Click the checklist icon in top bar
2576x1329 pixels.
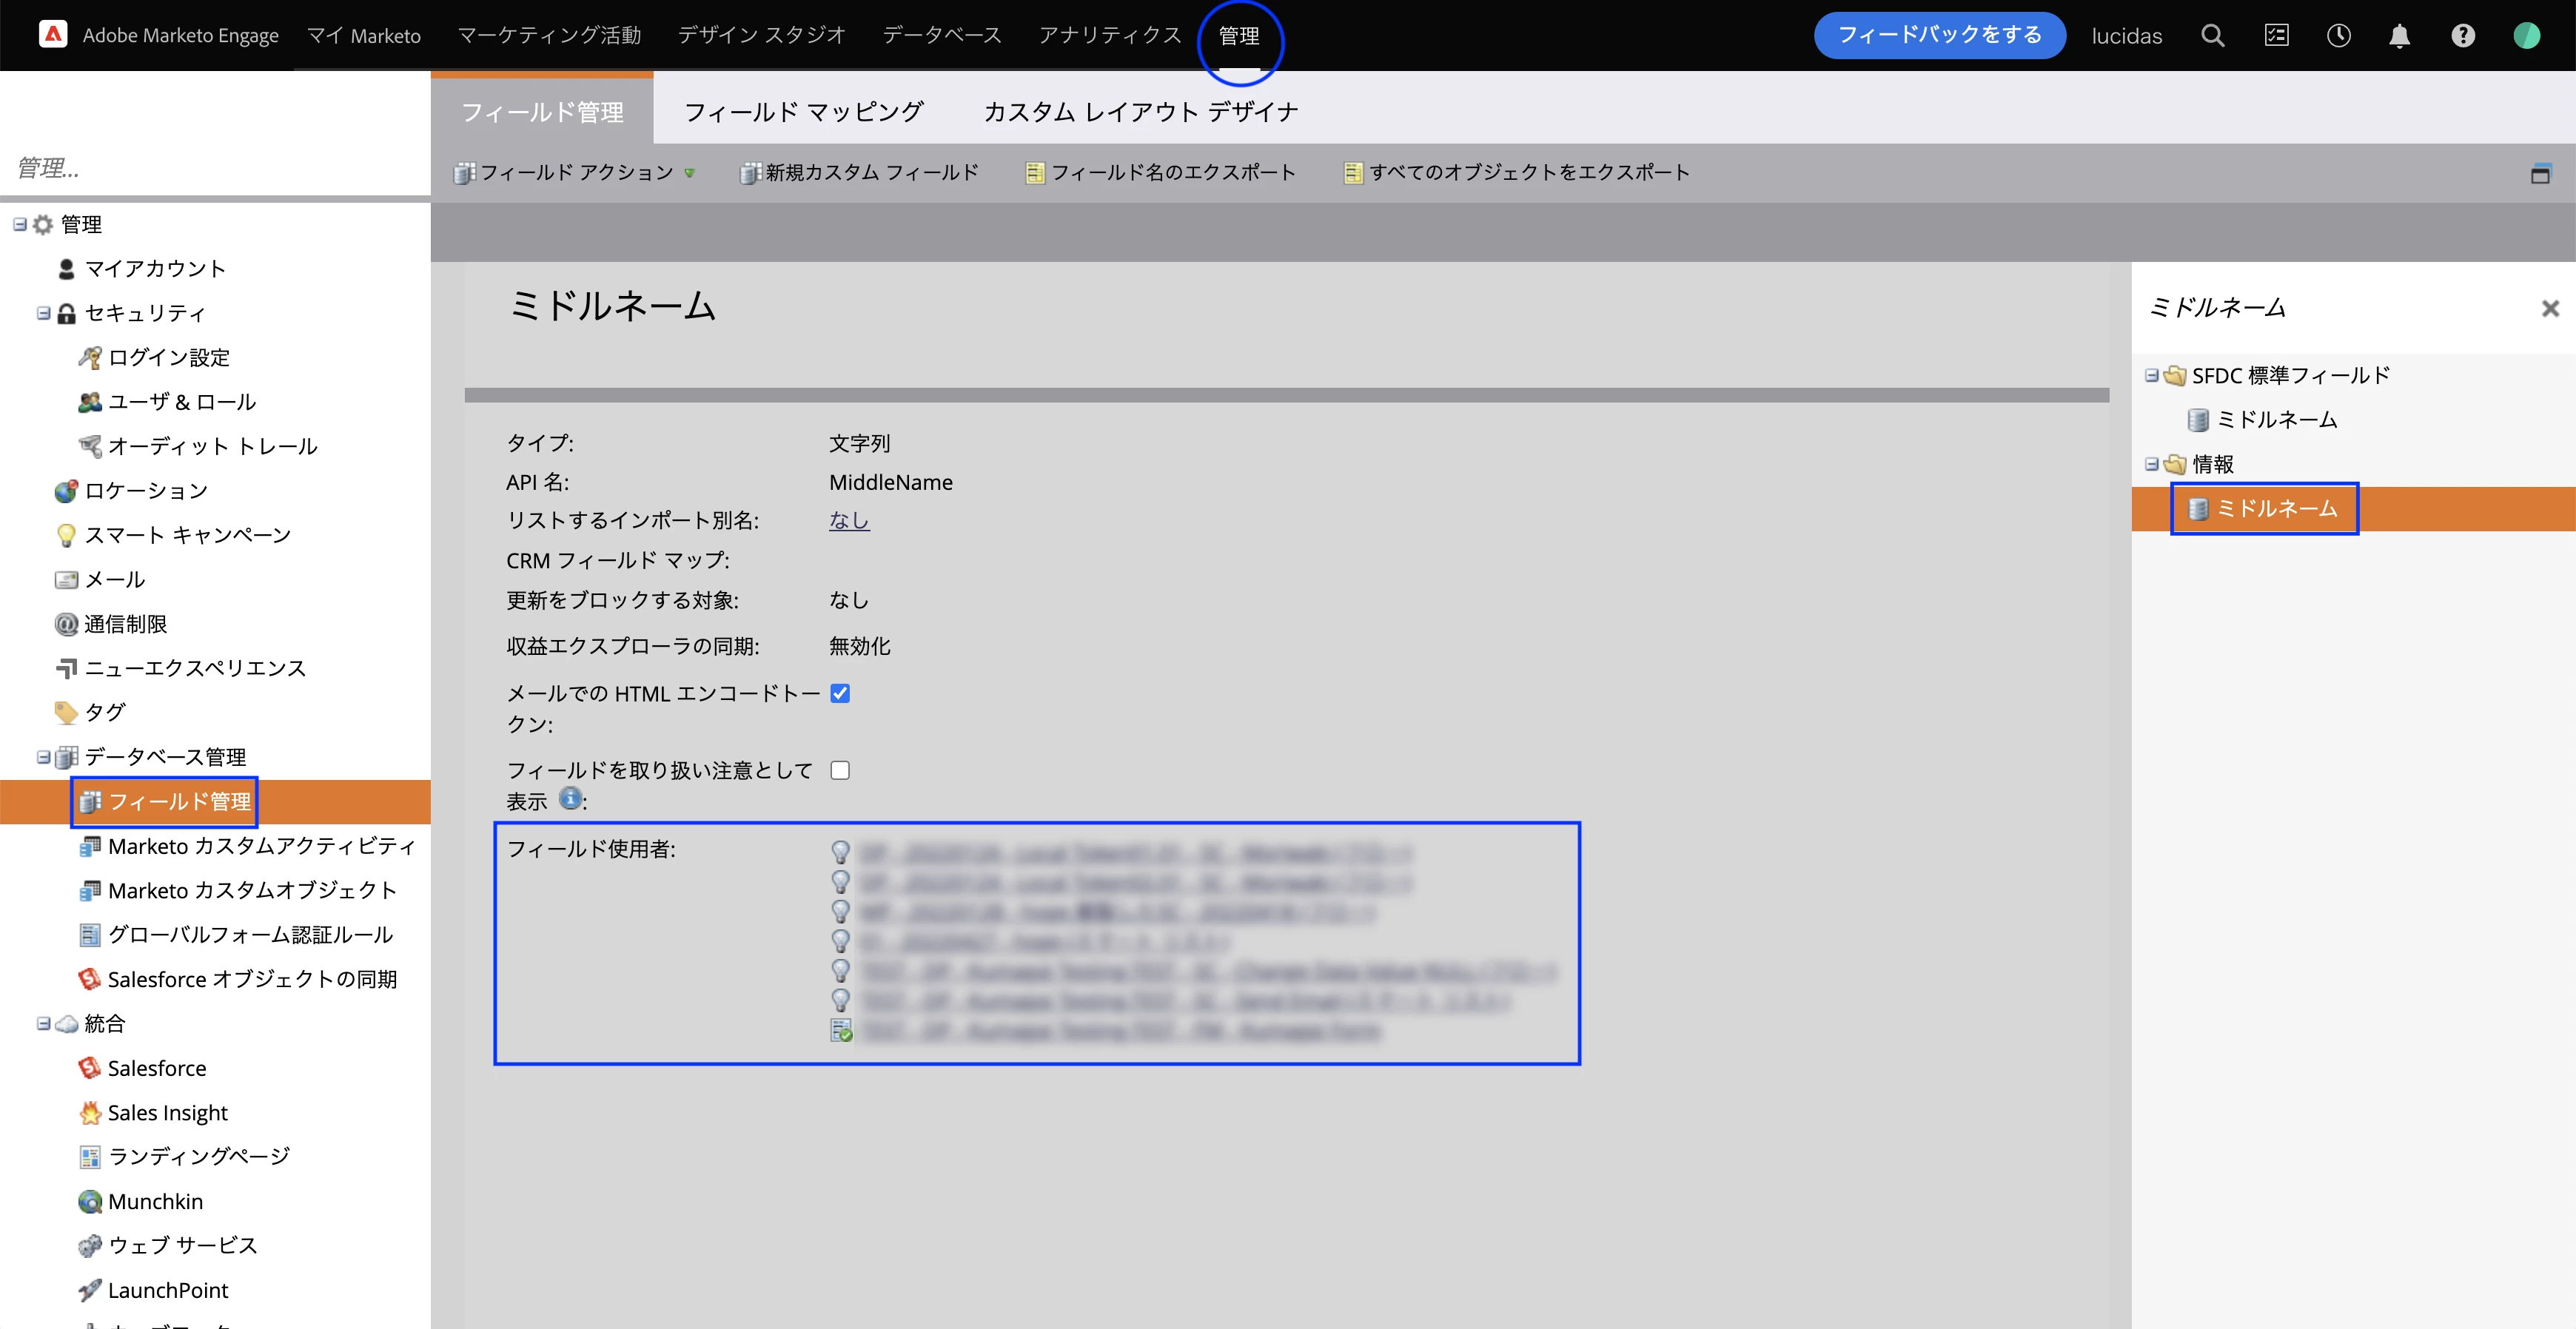coord(2276,36)
